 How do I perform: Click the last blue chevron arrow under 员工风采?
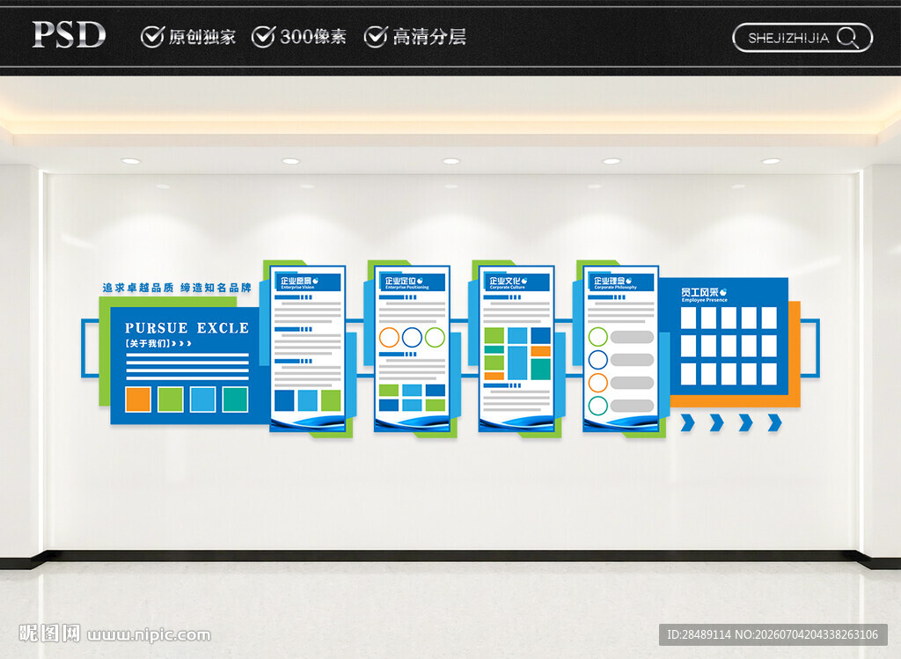click(x=774, y=422)
